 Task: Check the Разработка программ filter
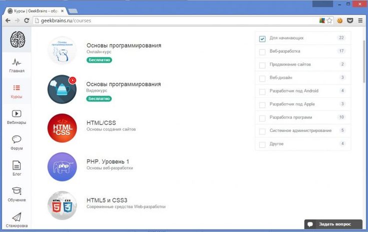pyautogui.click(x=262, y=118)
